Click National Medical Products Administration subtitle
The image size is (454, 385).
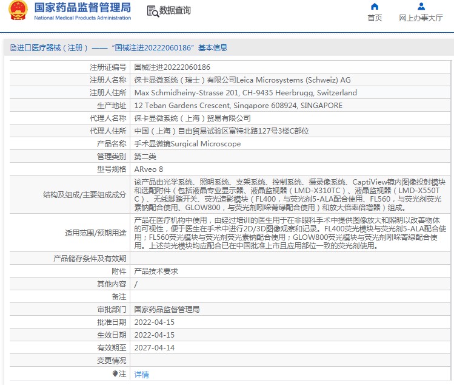tap(82, 18)
